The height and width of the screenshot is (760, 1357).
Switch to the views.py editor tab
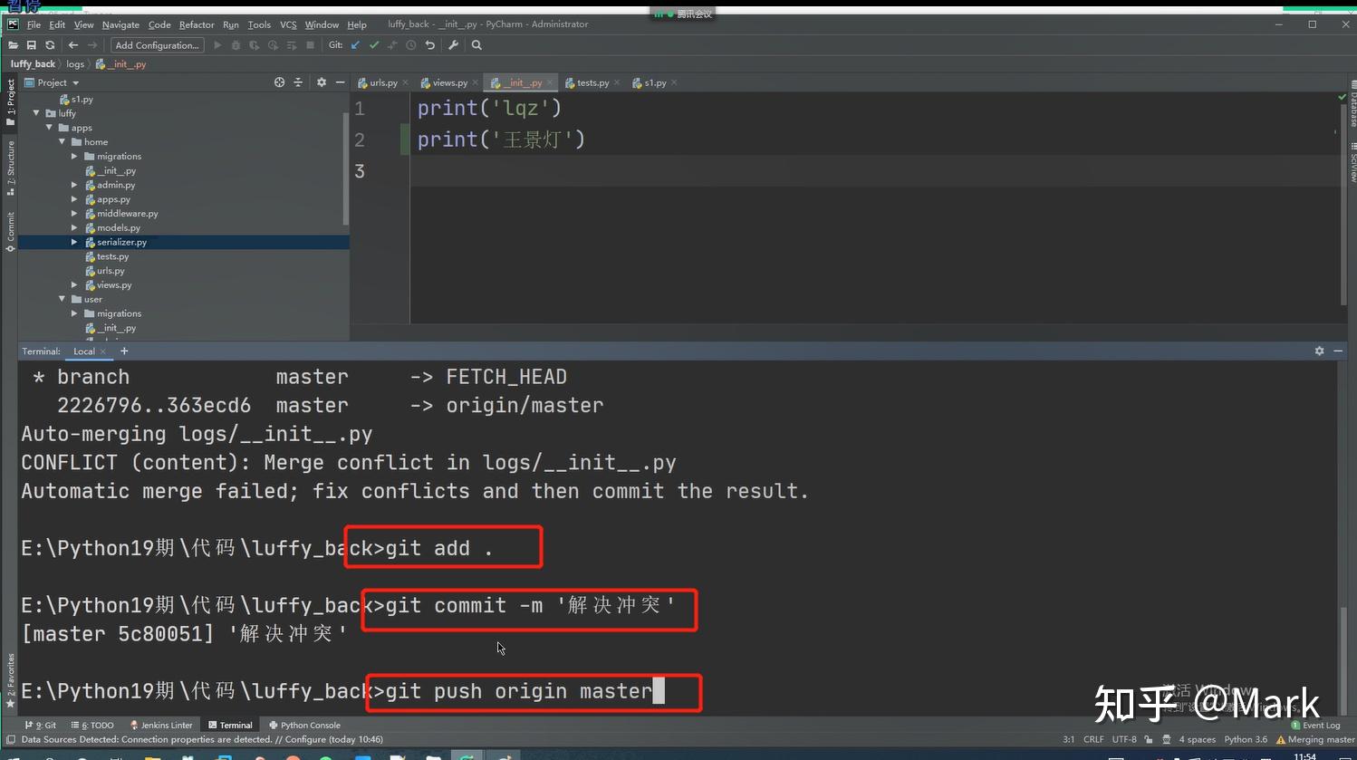[449, 82]
